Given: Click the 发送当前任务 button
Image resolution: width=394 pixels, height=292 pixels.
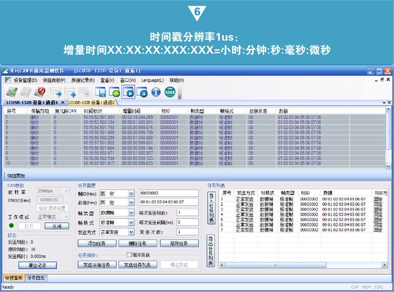Looking at the screenshot, I should [x=97, y=264].
